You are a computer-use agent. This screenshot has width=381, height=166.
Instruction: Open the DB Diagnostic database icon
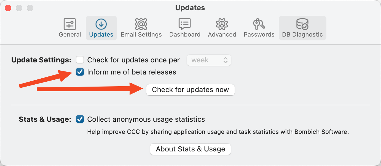(x=302, y=24)
